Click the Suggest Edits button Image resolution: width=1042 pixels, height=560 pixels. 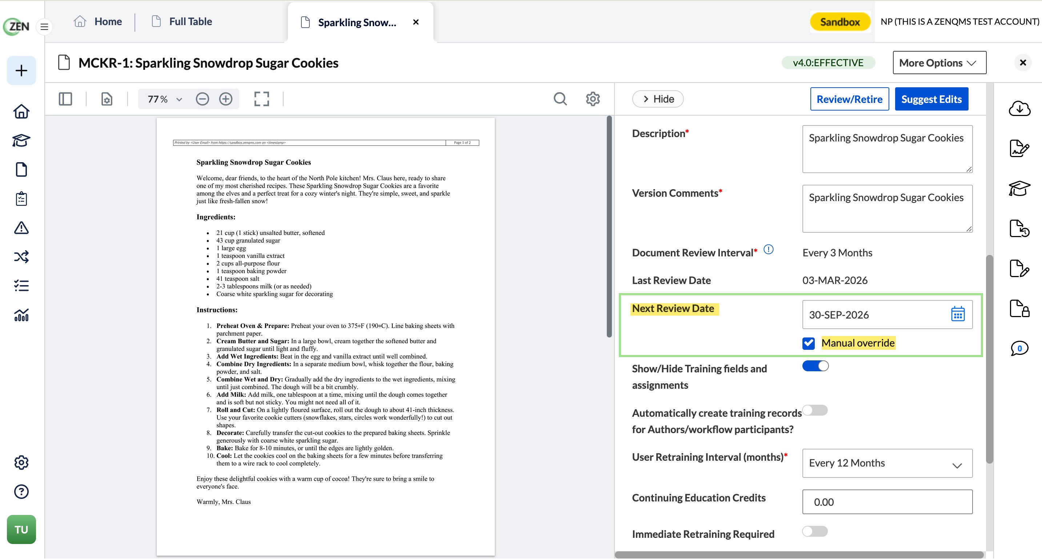click(x=931, y=99)
